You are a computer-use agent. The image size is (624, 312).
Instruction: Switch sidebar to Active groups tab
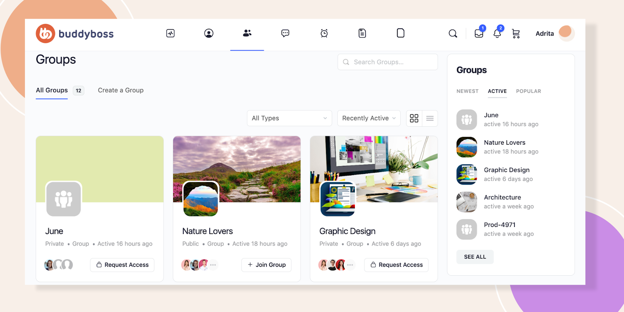tap(497, 91)
